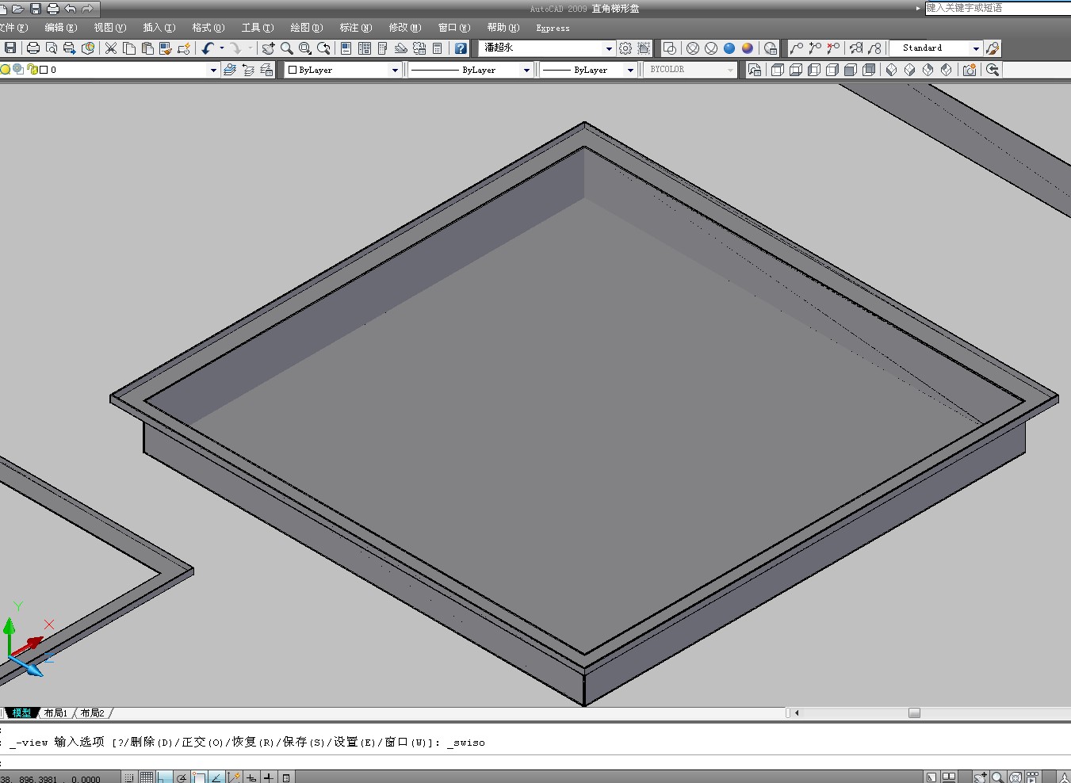Viewport: 1071px width, 783px height.
Task: Click the keyword search box in the title bar
Action: coord(998,8)
